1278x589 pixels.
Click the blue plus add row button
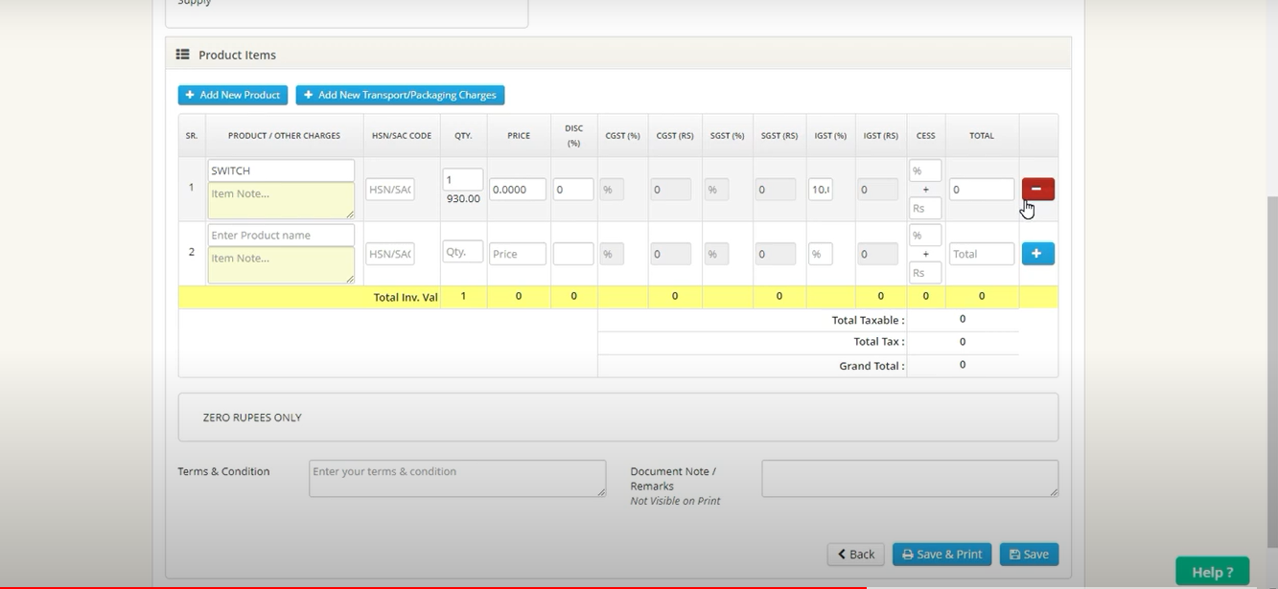point(1037,254)
